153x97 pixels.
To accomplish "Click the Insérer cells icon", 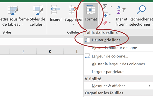I will (x=55, y=10).
